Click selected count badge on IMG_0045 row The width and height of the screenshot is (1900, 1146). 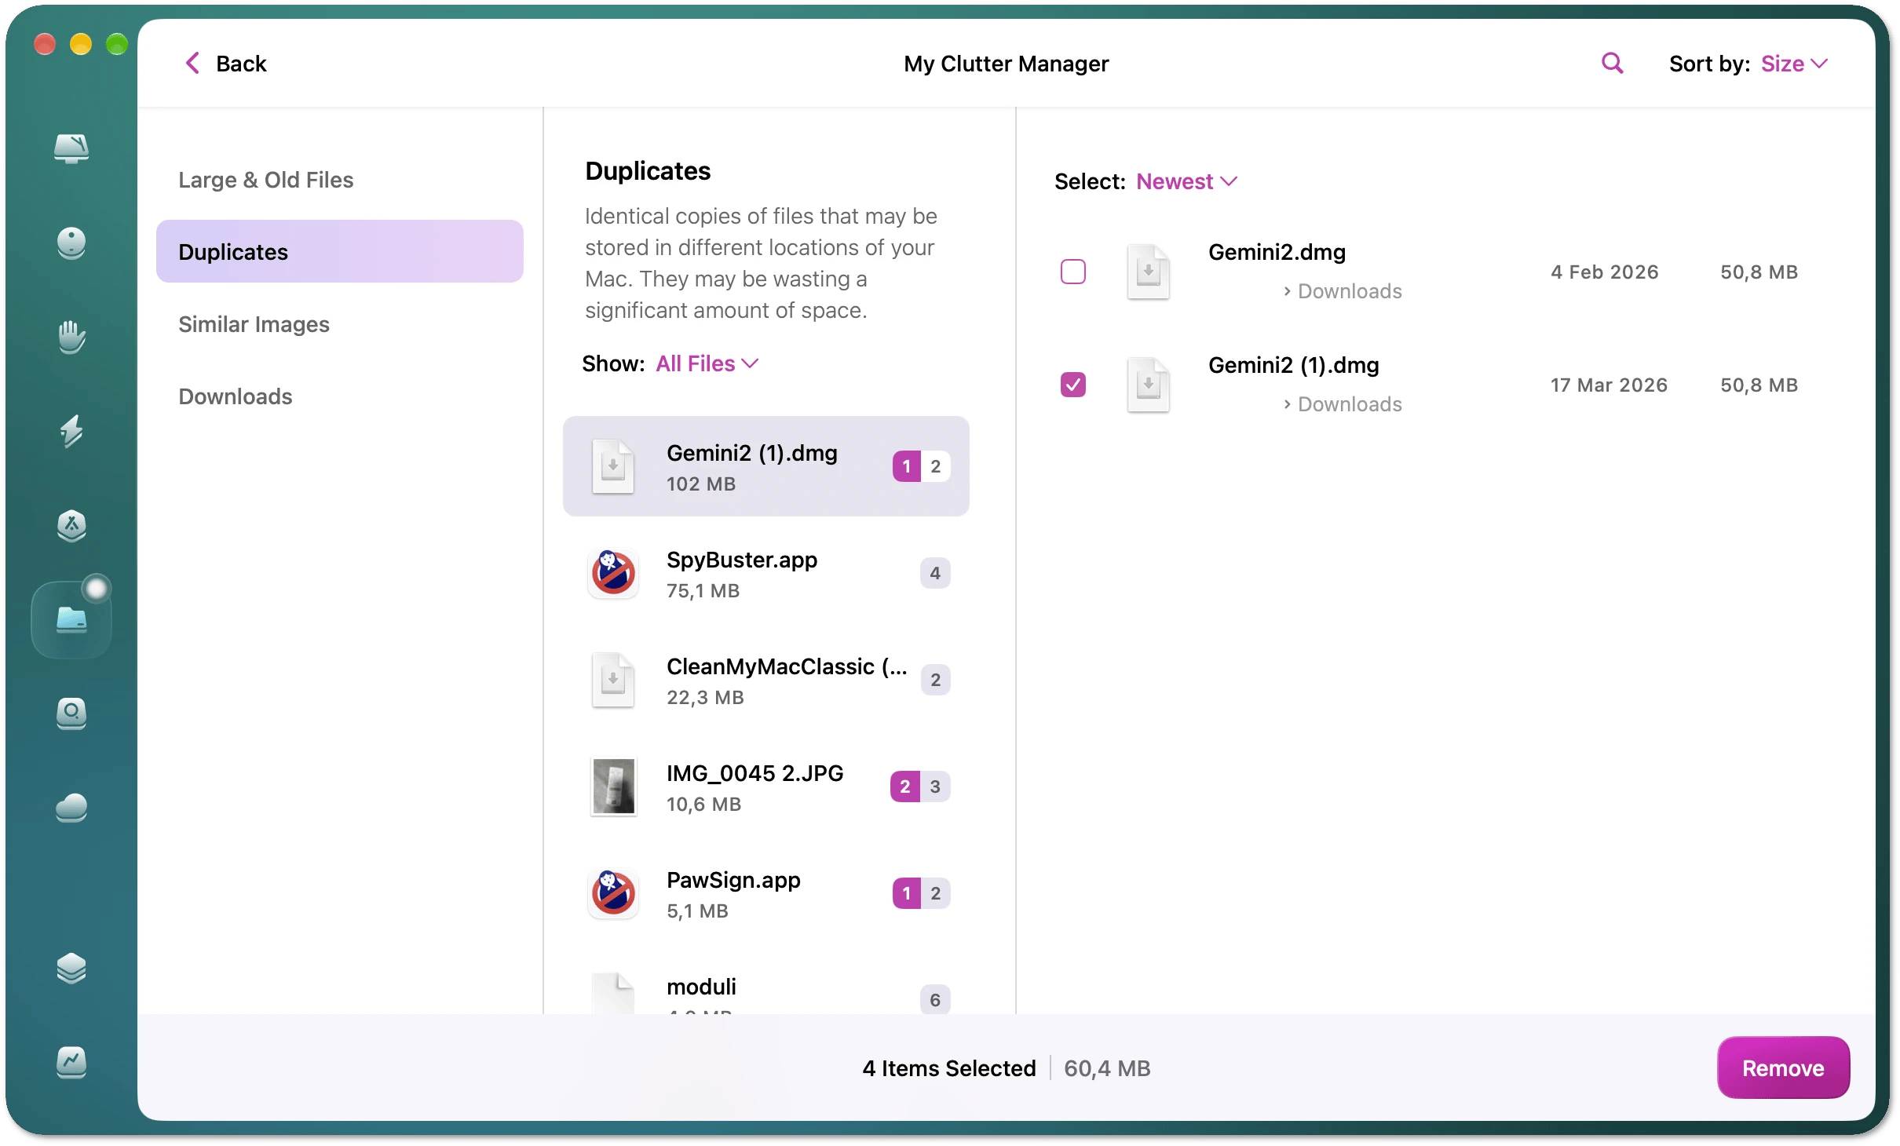905,787
